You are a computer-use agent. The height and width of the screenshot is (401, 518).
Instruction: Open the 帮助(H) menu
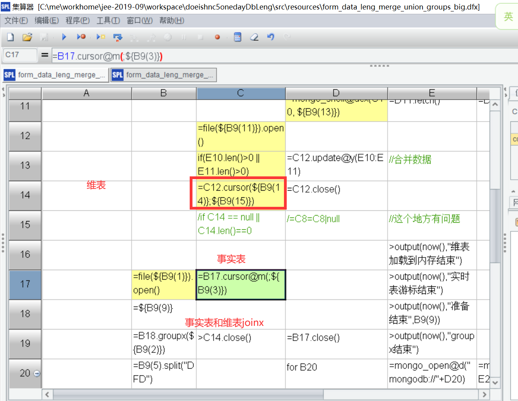172,21
